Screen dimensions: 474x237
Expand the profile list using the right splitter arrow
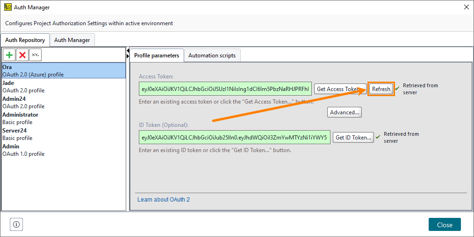coord(128,56)
